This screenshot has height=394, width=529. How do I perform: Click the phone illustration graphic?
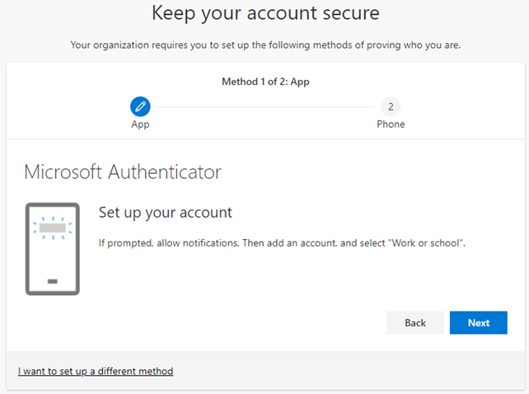coord(53,248)
